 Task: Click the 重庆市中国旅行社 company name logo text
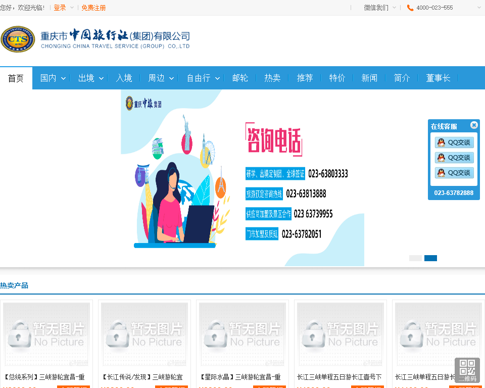(x=115, y=39)
